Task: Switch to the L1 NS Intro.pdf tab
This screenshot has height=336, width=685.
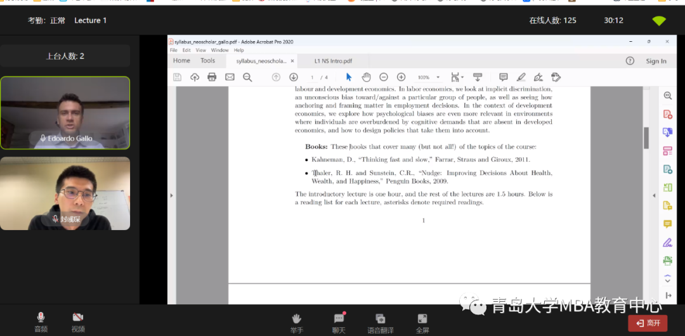Action: [x=333, y=61]
